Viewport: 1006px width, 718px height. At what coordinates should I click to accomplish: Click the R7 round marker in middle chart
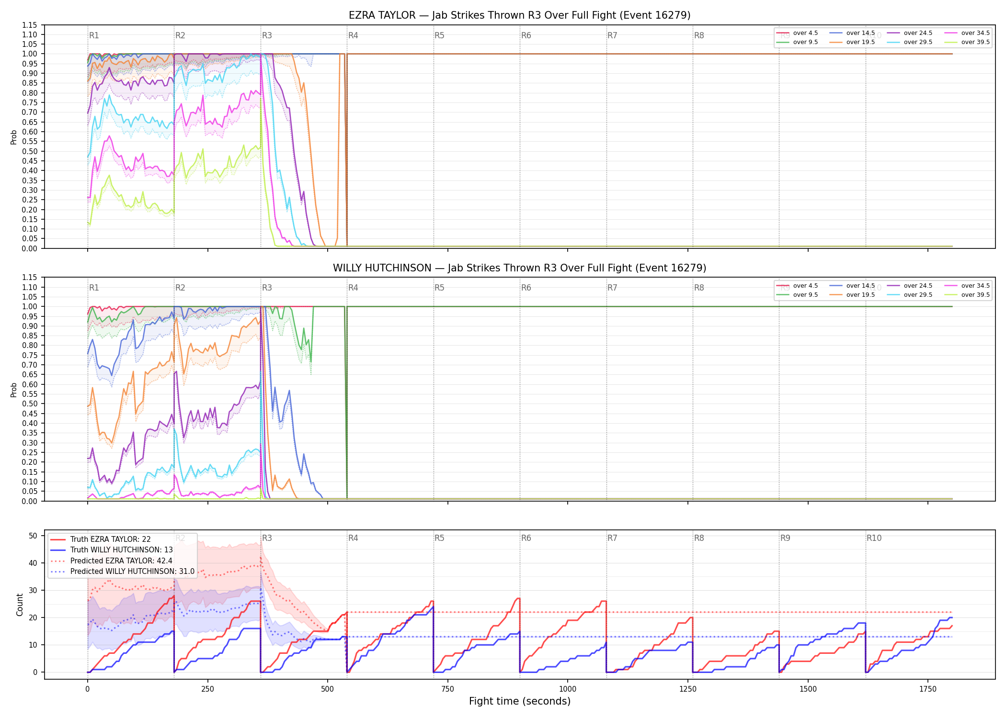[612, 288]
